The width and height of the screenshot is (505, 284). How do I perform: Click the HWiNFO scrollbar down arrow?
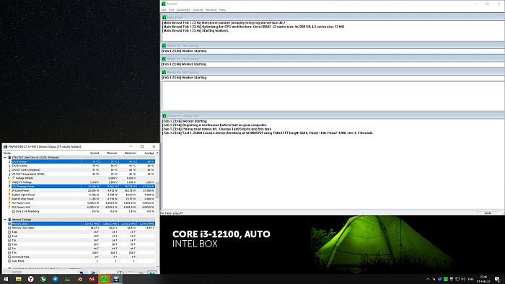coord(157,266)
